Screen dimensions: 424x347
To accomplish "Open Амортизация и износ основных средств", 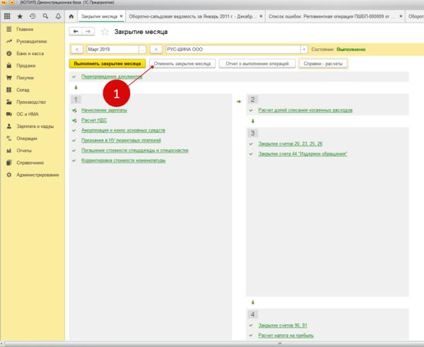I will click(x=123, y=130).
